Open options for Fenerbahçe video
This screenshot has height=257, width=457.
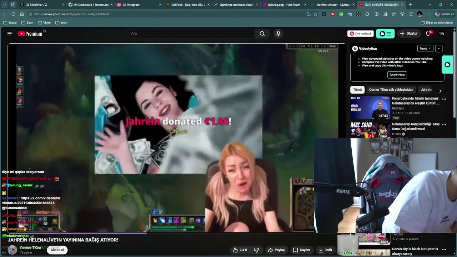(x=444, y=99)
